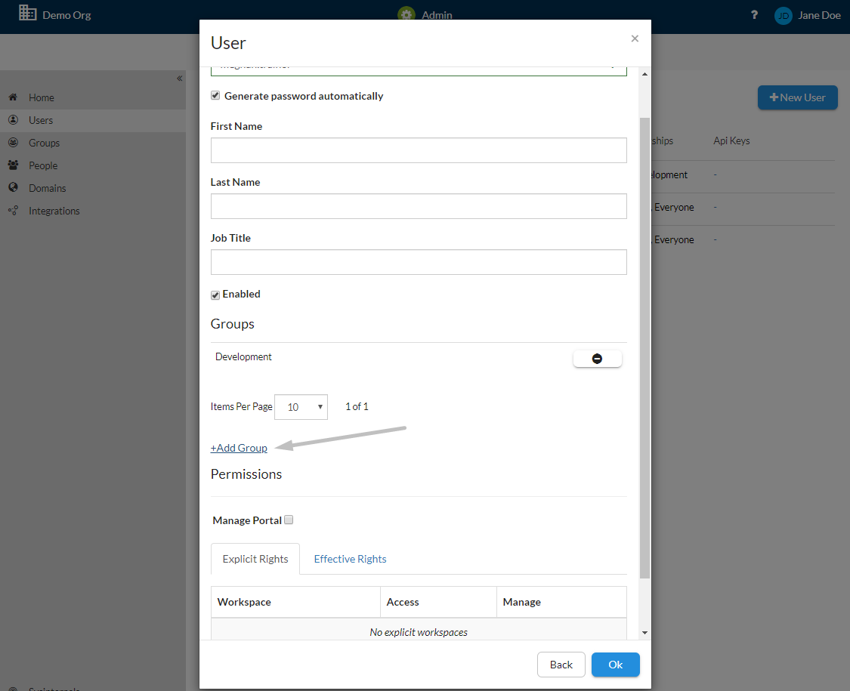This screenshot has width=850, height=691.
Task: Toggle the Enabled checkbox
Action: point(215,295)
